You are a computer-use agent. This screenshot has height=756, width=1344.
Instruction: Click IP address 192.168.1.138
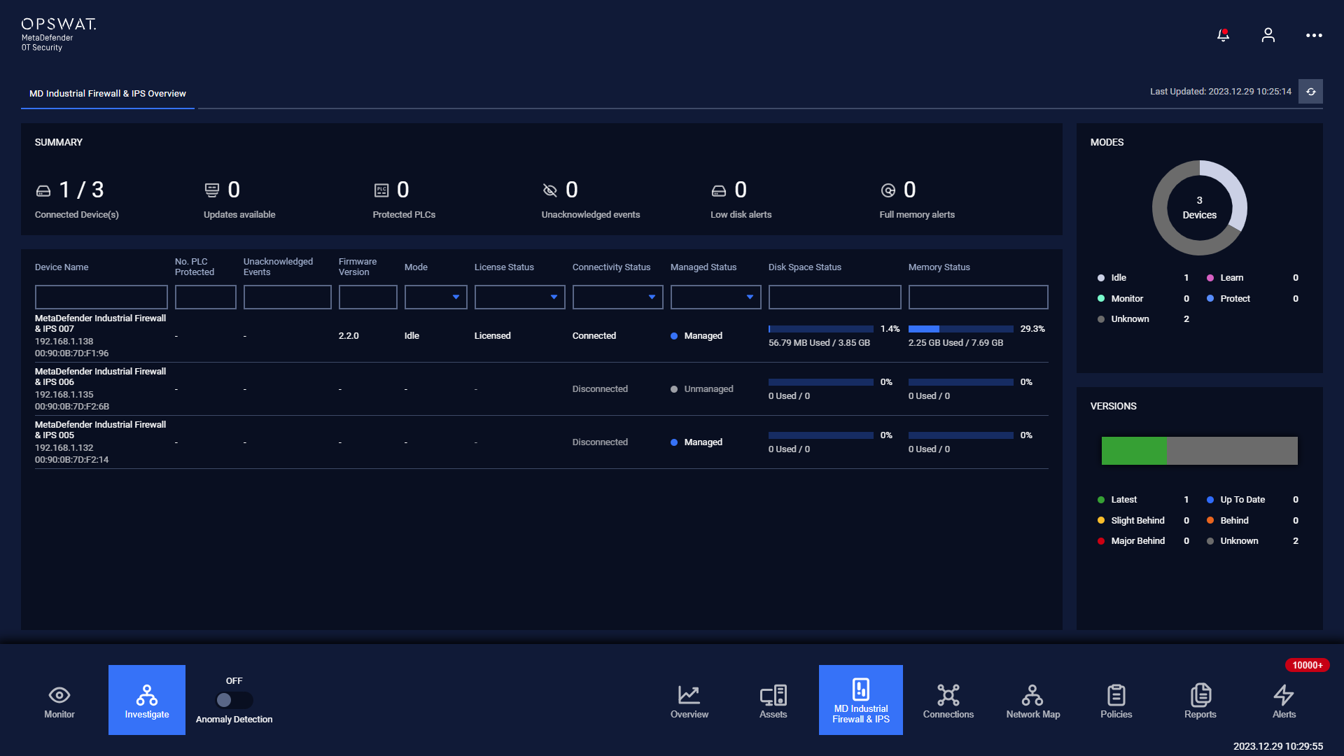64,342
